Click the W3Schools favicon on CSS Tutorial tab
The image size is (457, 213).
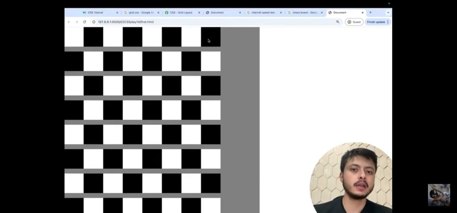coord(84,13)
